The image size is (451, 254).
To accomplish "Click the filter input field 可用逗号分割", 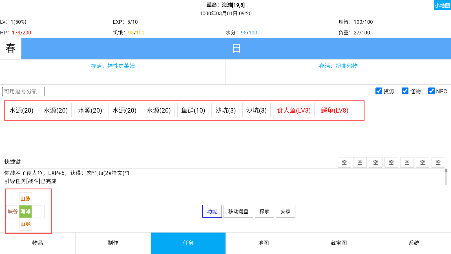I will (x=23, y=91).
